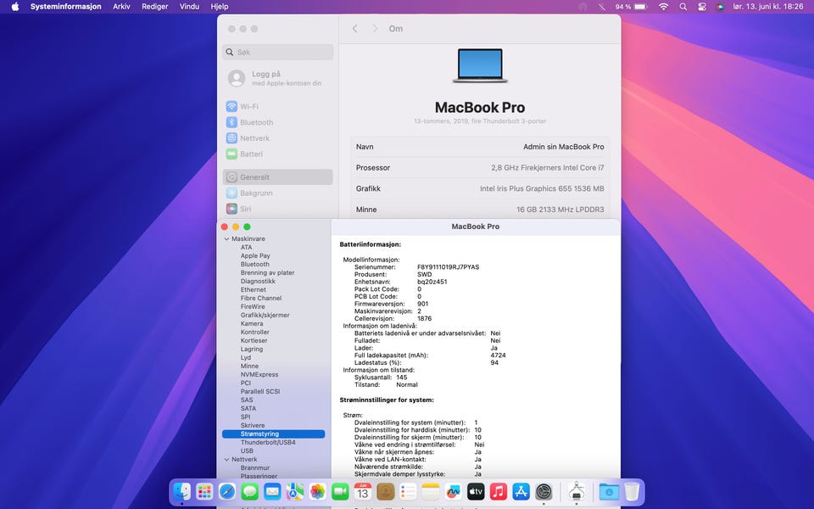Open Bluetooth in Settings sidebar
Image resolution: width=814 pixels, height=509 pixels.
tap(278, 122)
